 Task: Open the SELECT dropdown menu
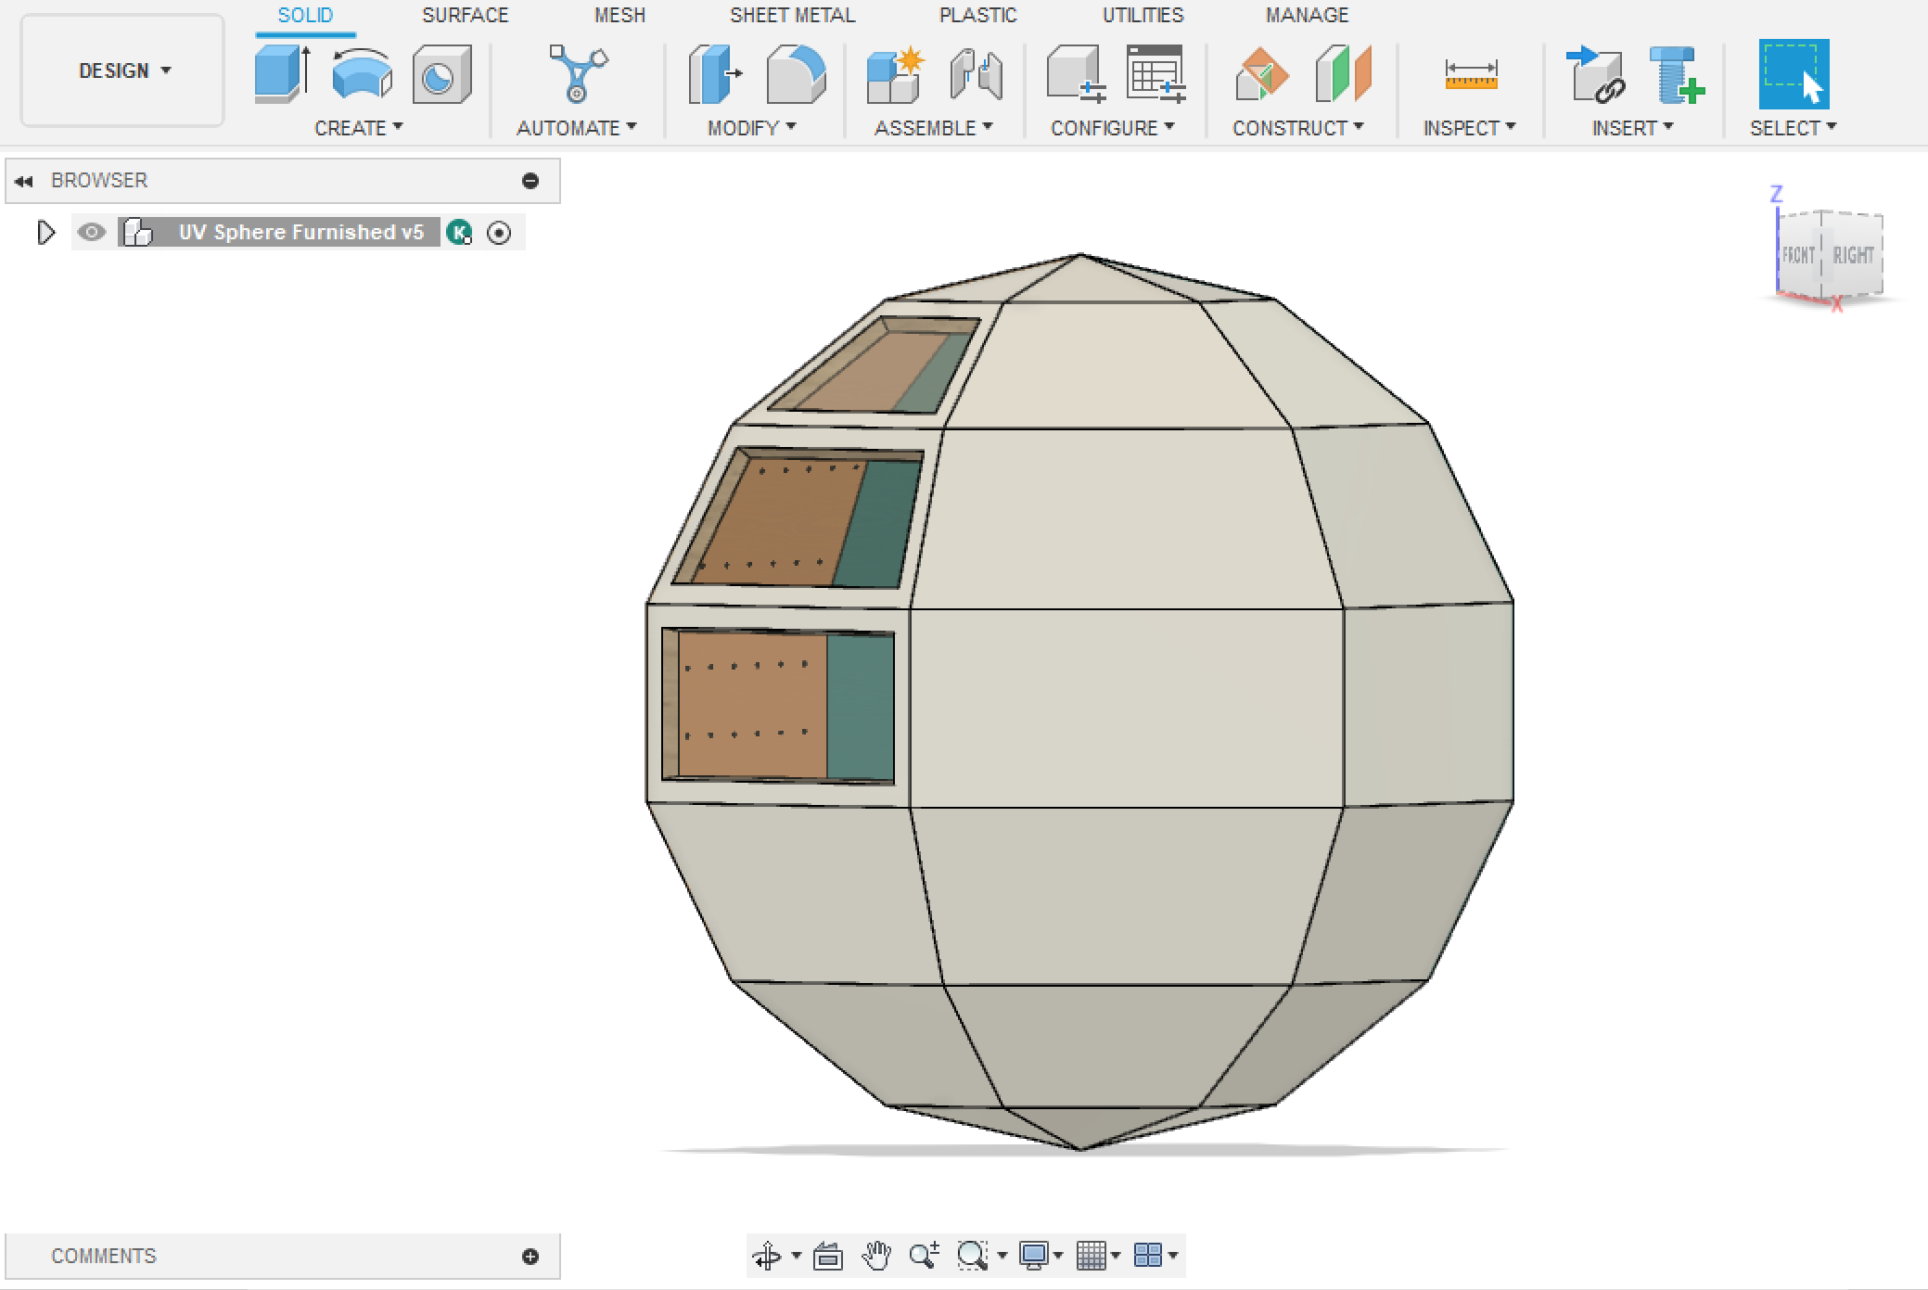tap(1794, 128)
